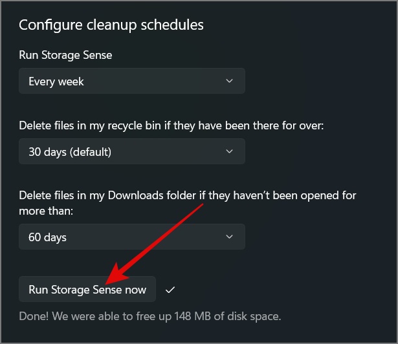Open the Run Storage Sense frequency dropdown
The height and width of the screenshot is (344, 398).
pos(131,81)
